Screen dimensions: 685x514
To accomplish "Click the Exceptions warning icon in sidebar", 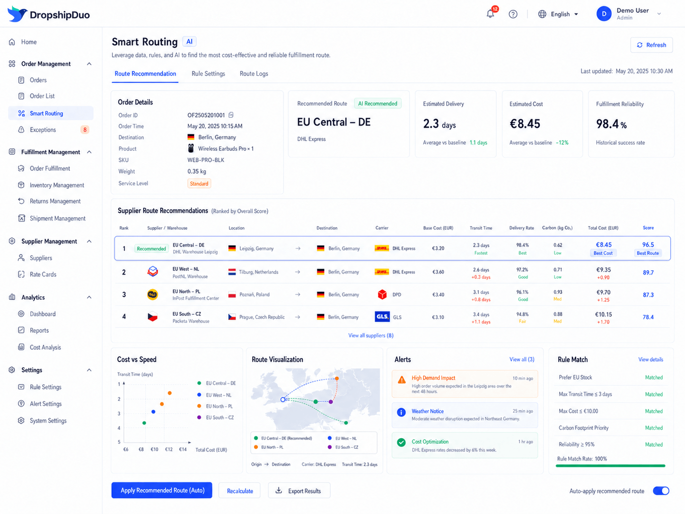I will (21, 130).
